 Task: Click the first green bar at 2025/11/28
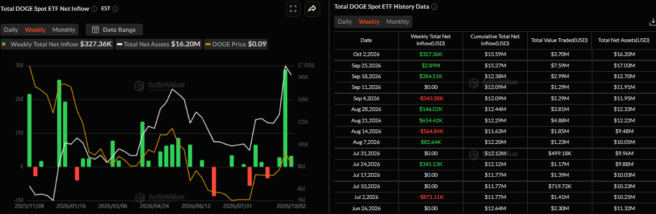click(29, 130)
